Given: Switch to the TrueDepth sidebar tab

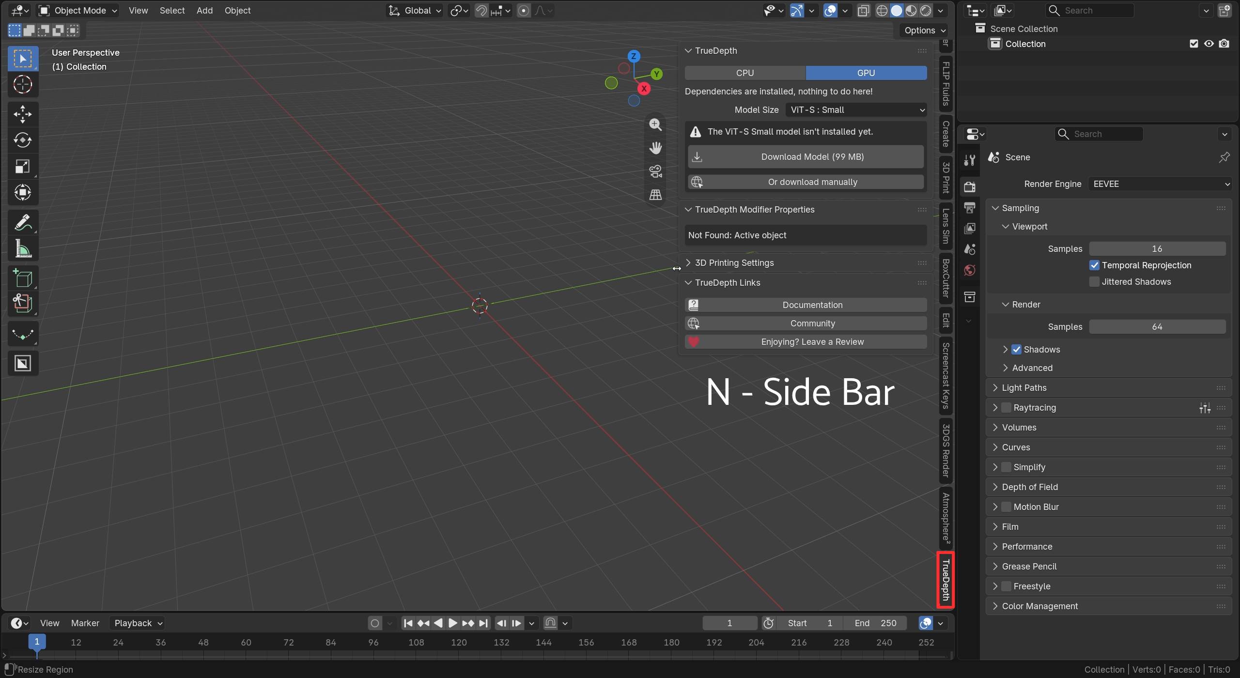Looking at the screenshot, I should click(945, 580).
